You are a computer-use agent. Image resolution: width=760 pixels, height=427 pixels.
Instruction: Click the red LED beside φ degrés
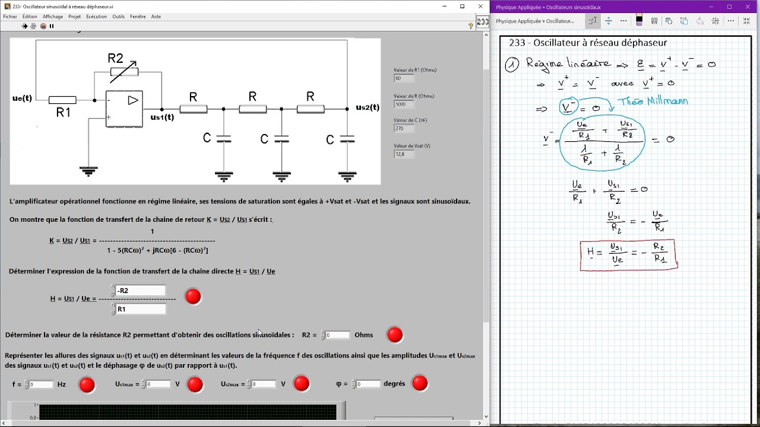click(x=420, y=384)
